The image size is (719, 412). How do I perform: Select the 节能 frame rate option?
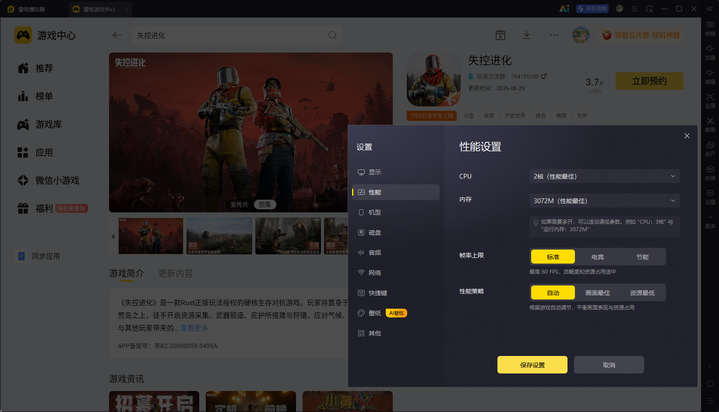pyautogui.click(x=642, y=257)
